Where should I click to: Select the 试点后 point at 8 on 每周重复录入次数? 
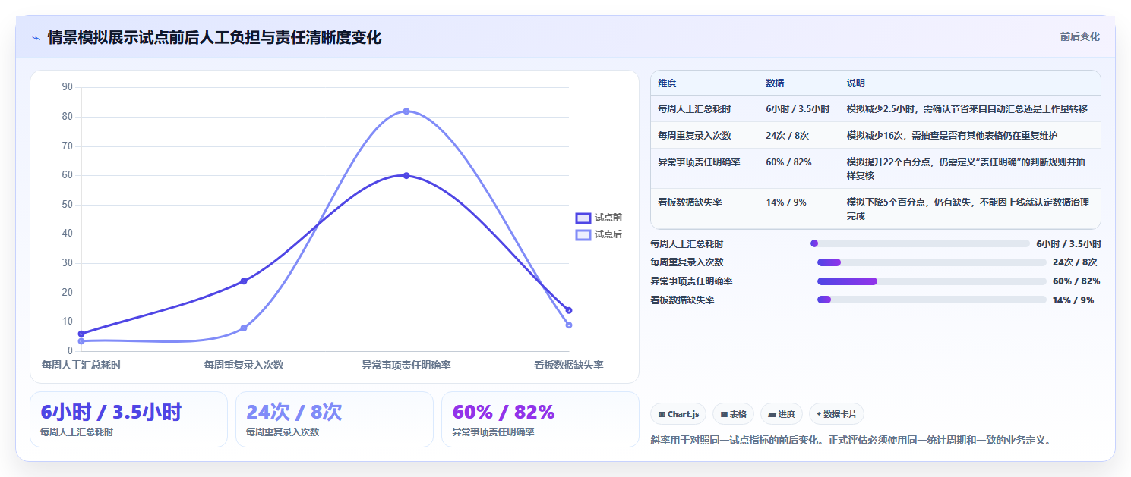coord(244,328)
